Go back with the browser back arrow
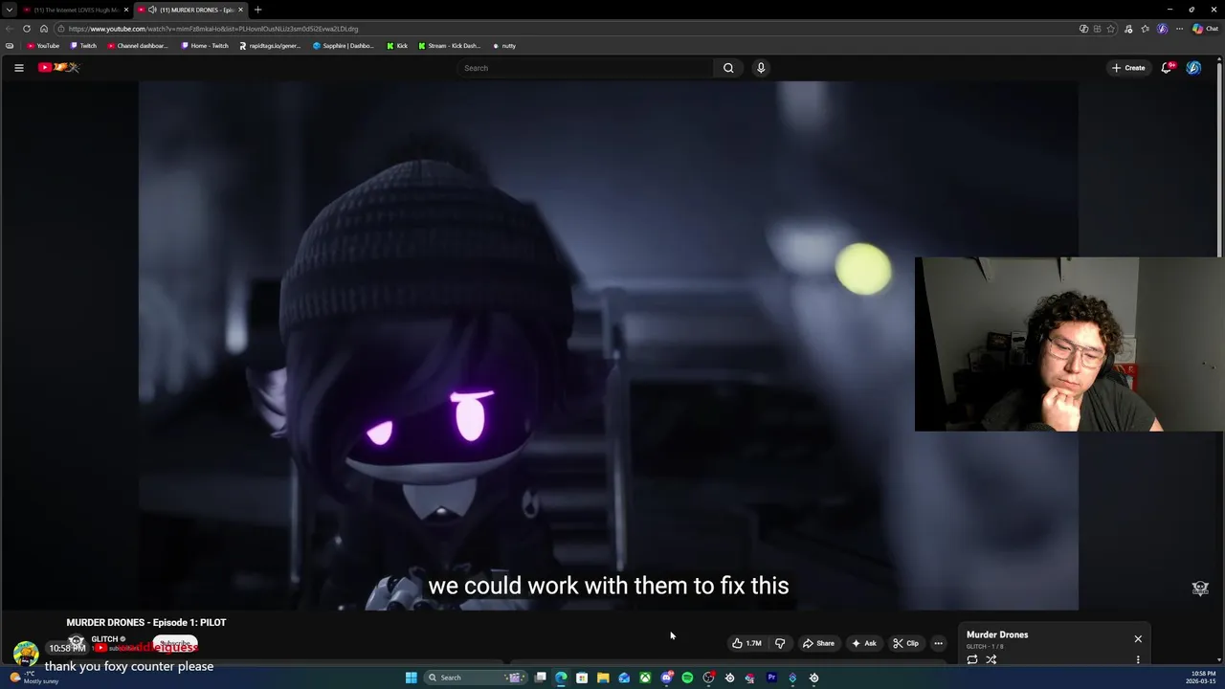This screenshot has width=1225, height=689. pyautogui.click(x=10, y=29)
